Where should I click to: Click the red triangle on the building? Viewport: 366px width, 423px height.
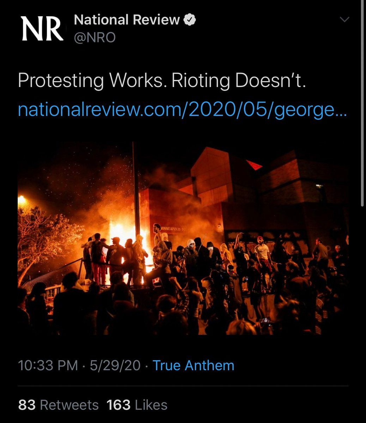tap(254, 165)
